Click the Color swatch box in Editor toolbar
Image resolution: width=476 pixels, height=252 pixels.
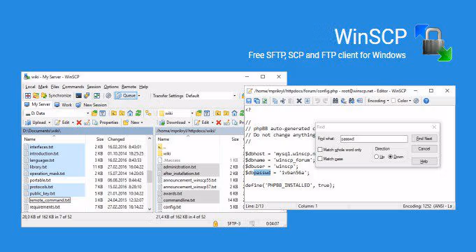394,101
